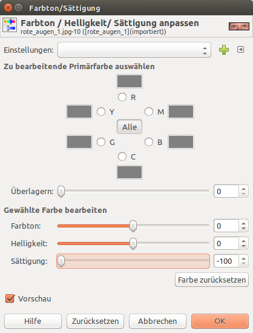Increase Sättigung value with up arrow
This screenshot has width=253, height=333.
tap(244, 258)
